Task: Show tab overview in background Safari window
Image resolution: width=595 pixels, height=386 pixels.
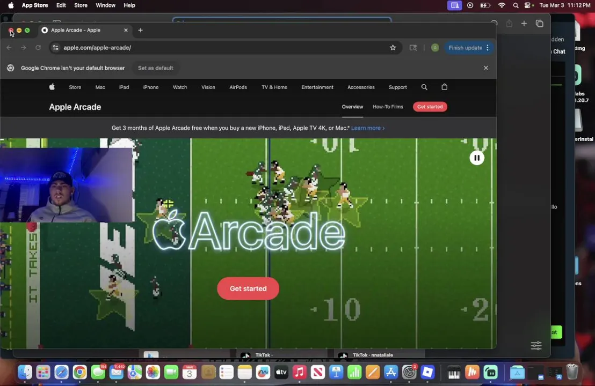Action: coord(539,24)
